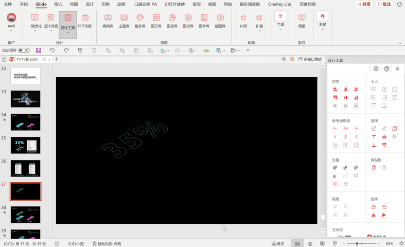Viewport: 405px width, 247px height.
Task: Open the 主题库 theme library
Action: pyautogui.click(x=124, y=21)
